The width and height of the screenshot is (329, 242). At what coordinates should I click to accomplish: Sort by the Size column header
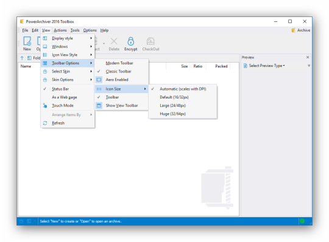point(184,66)
